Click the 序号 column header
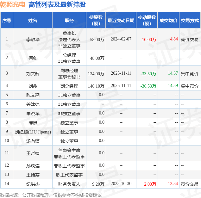This screenshot has height=198, width=201. 7,20
